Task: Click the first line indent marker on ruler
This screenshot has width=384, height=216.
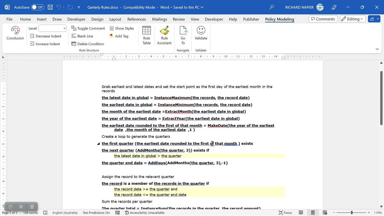Action: 101,55
